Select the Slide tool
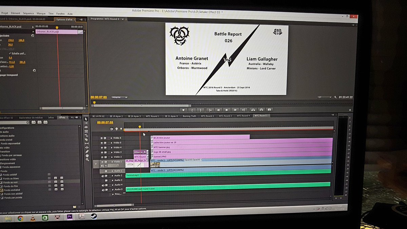The image size is (407, 229). point(87,148)
